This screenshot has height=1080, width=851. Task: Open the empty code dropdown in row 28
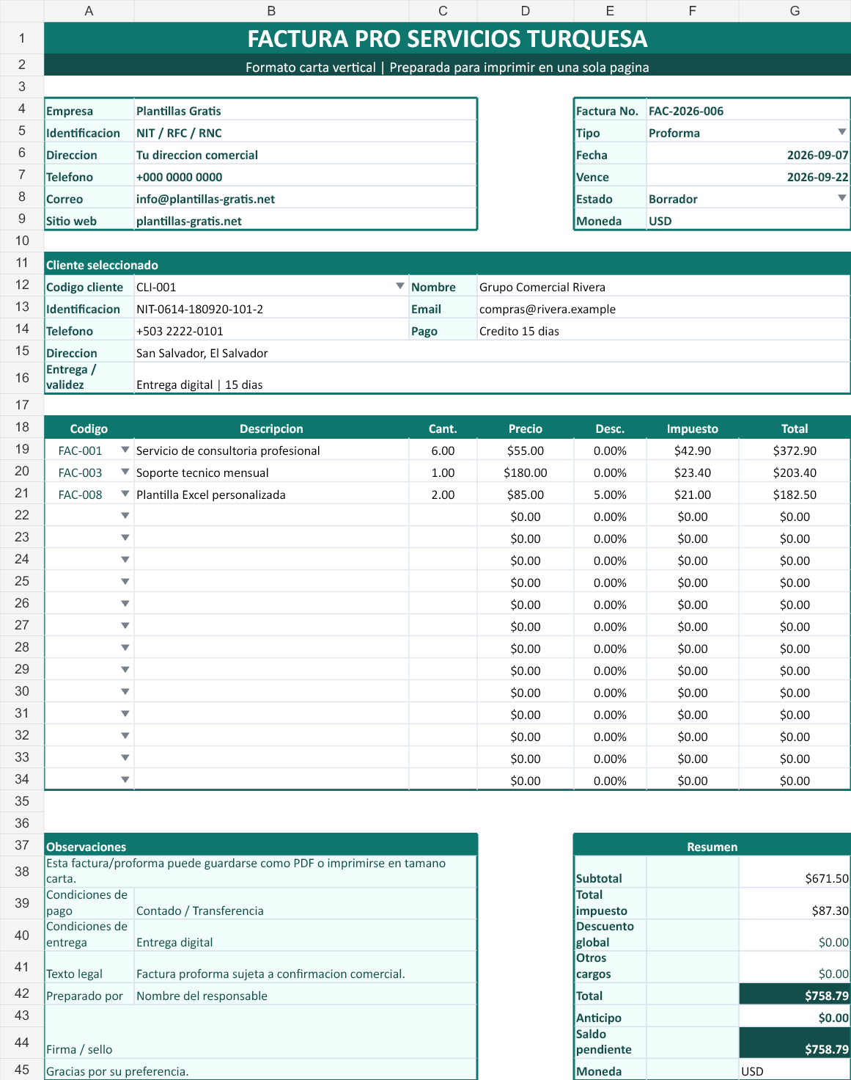point(125,648)
